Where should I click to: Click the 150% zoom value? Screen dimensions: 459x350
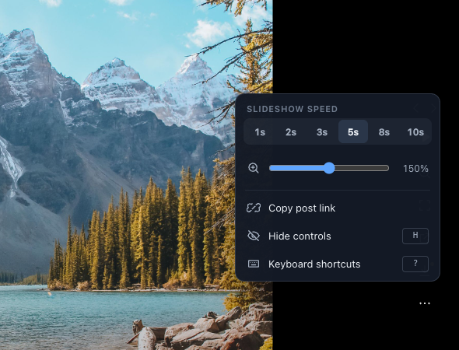click(x=415, y=169)
